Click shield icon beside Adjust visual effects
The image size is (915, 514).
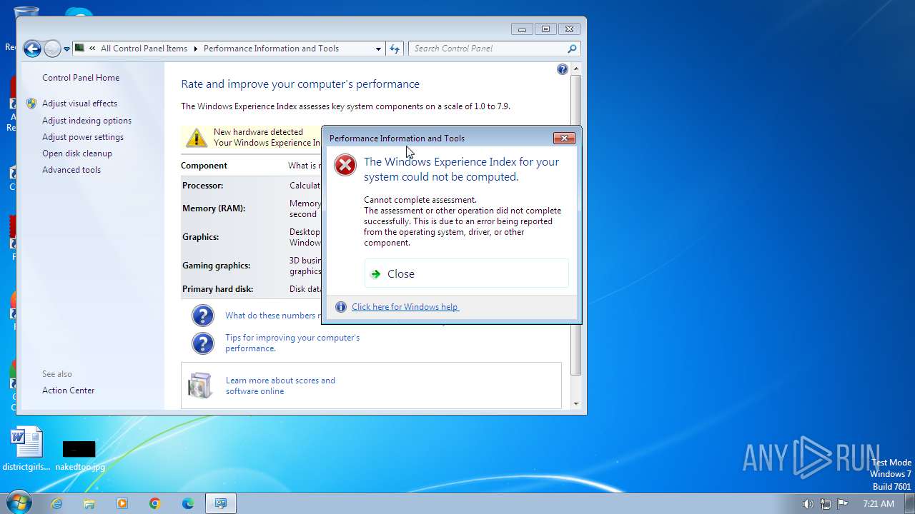pyautogui.click(x=31, y=104)
